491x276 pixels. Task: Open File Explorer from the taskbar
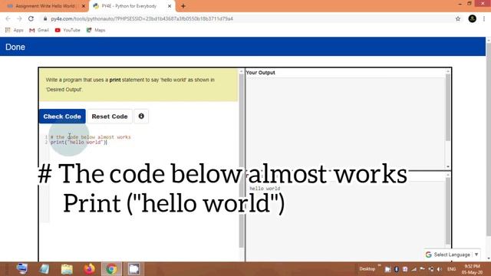point(67,269)
